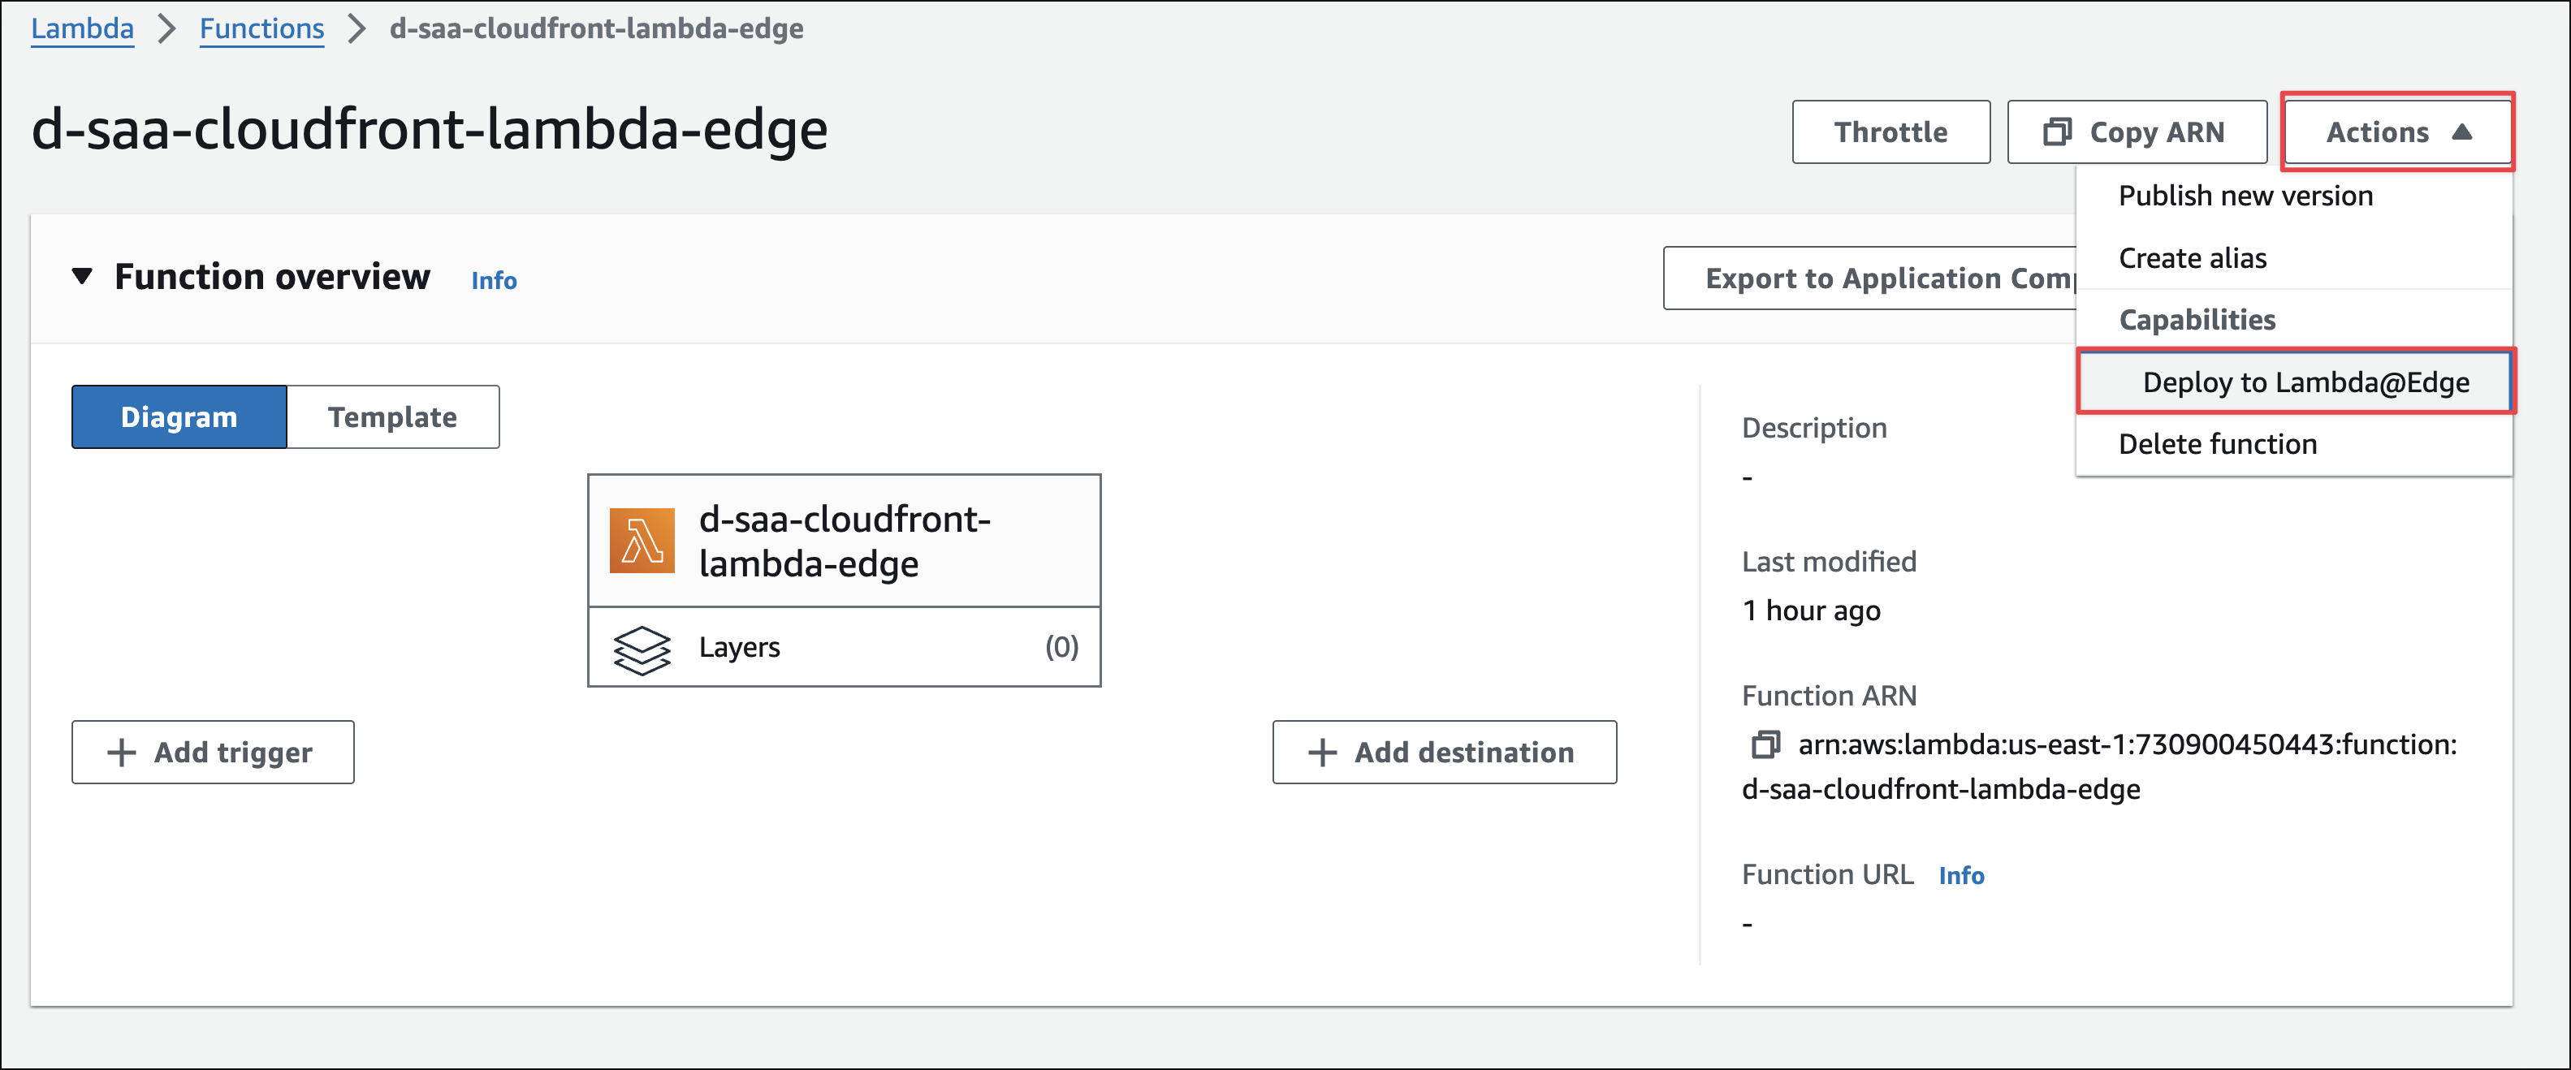Screen dimensions: 2571x1070
Task: Switch to the Template view
Action: point(392,417)
